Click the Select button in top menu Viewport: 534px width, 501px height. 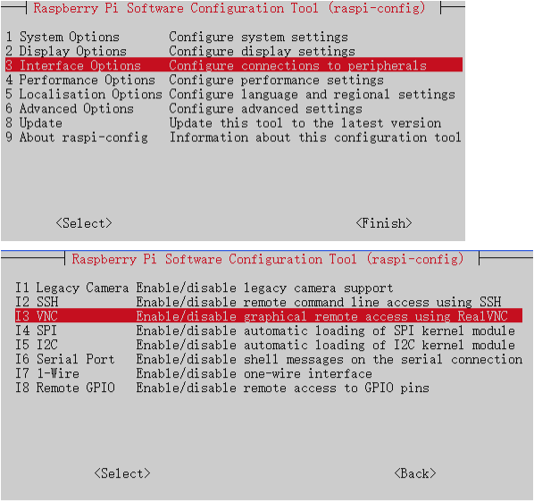[84, 223]
